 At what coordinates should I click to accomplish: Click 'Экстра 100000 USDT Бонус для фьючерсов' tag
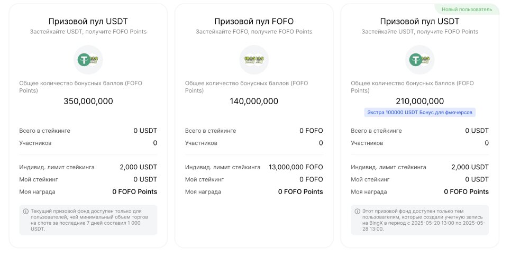pyautogui.click(x=420, y=112)
